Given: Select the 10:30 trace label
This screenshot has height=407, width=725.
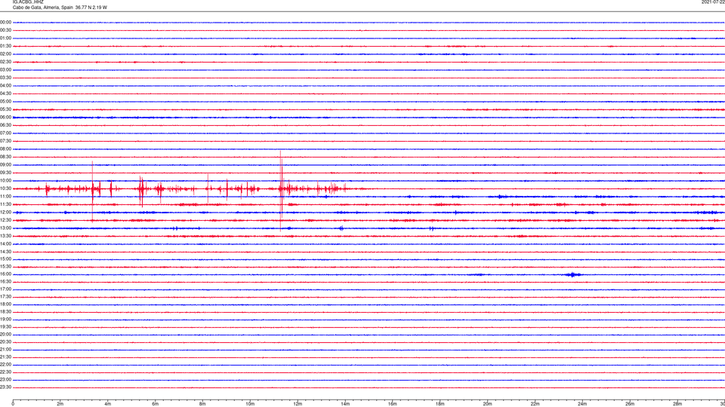Looking at the screenshot, I should click(5, 188).
